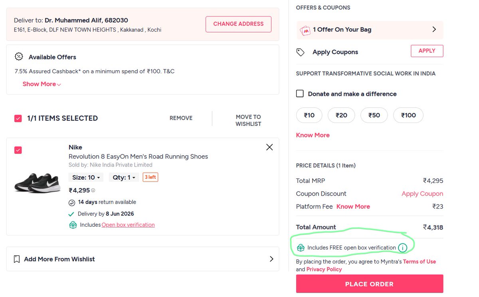Select the ₹50 donation amount

pos(374,115)
